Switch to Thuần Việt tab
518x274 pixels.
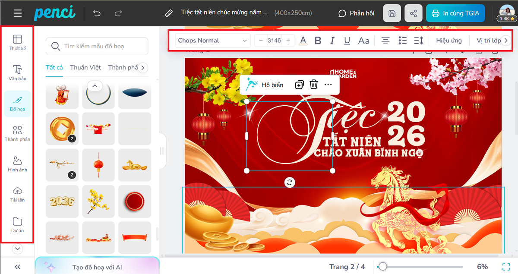click(x=85, y=67)
